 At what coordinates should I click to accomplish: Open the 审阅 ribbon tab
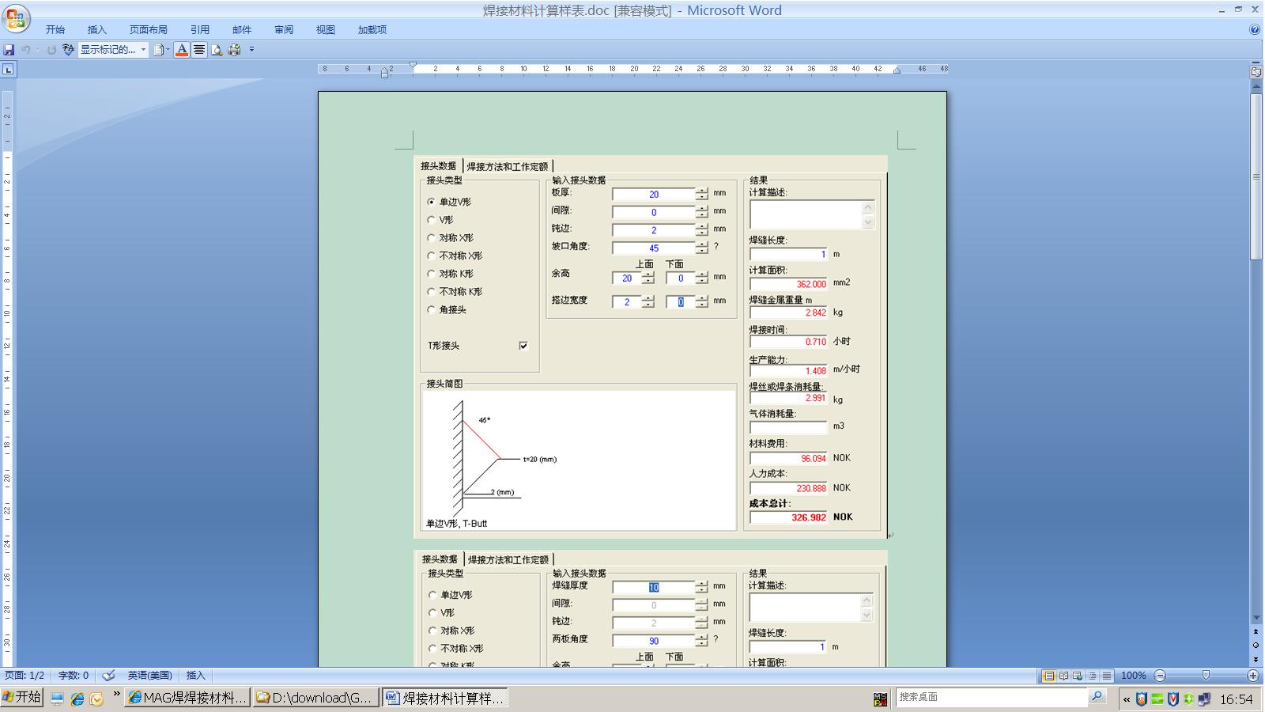[x=284, y=30]
